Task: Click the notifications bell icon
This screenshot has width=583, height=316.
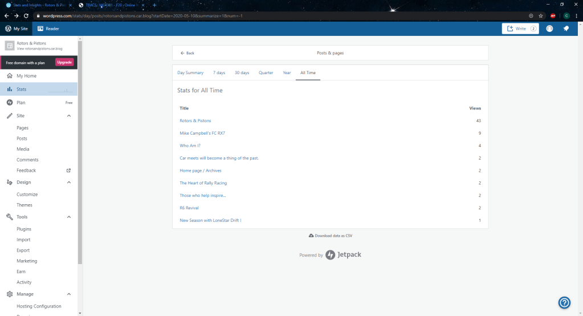Action: 566,29
